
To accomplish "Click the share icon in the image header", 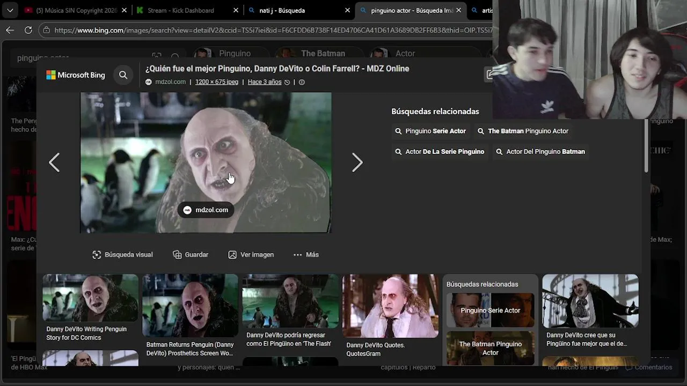I will point(489,75).
